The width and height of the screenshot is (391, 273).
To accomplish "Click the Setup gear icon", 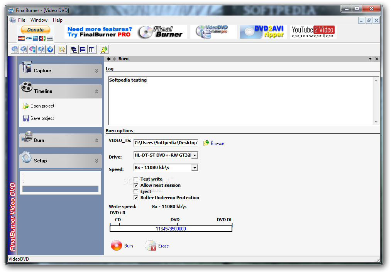I will (x=26, y=157).
